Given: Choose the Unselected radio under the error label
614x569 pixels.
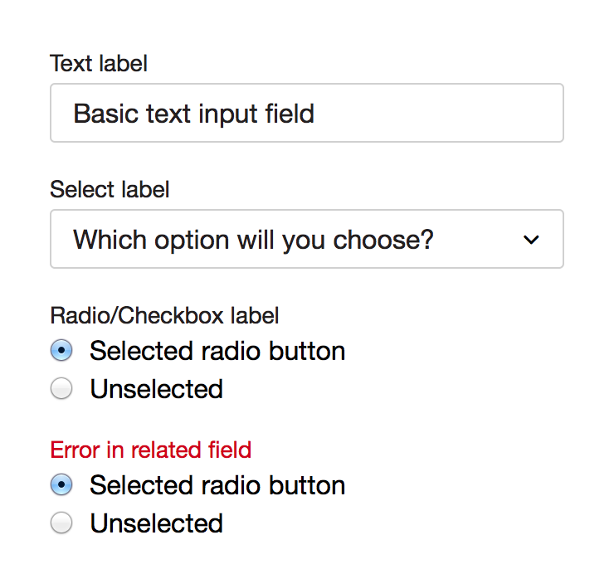Looking at the screenshot, I should tap(61, 523).
